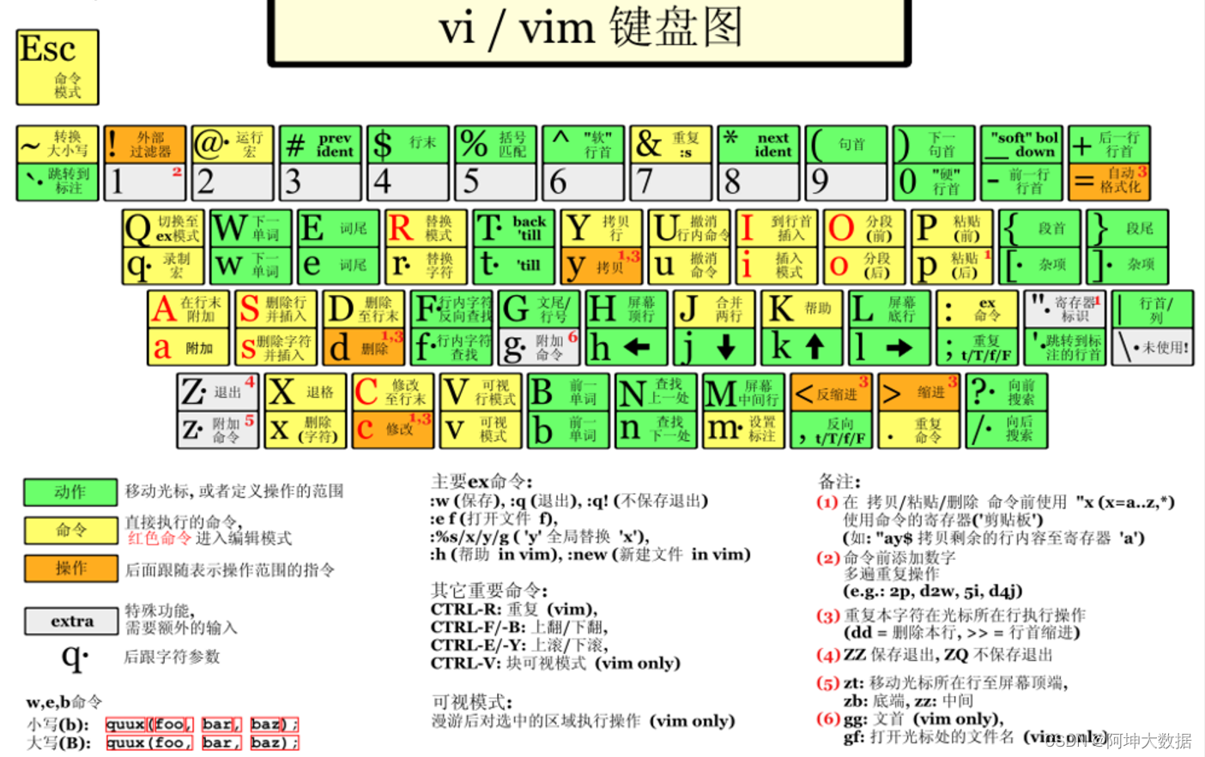The image size is (1205, 757).
Task: Click the 'w,e,b命令' heading
Action: 64,701
